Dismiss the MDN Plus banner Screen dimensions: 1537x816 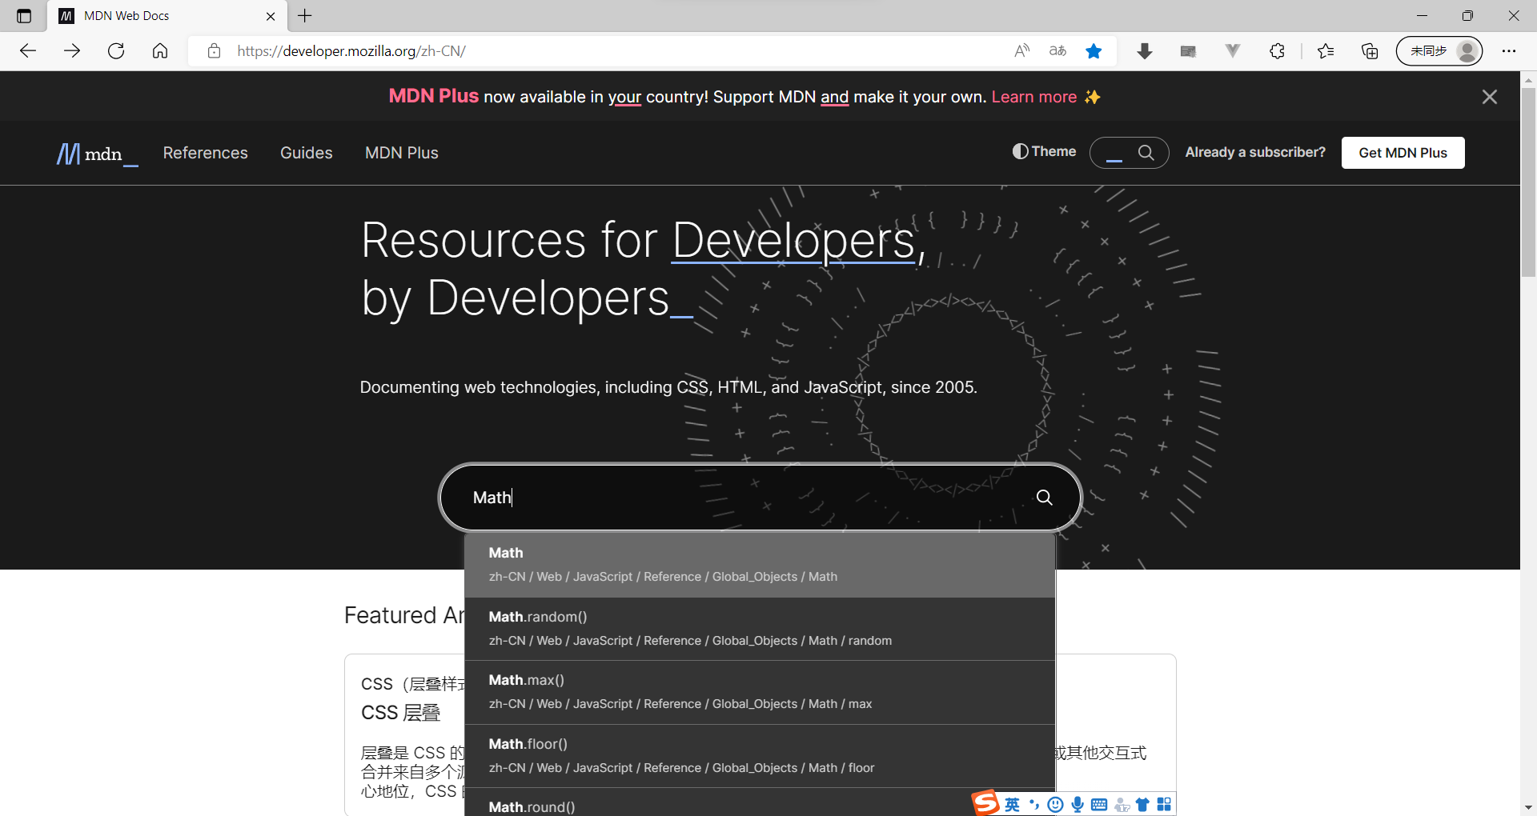pyautogui.click(x=1490, y=97)
